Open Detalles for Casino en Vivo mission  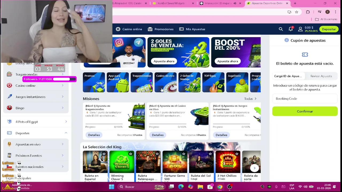point(158,135)
